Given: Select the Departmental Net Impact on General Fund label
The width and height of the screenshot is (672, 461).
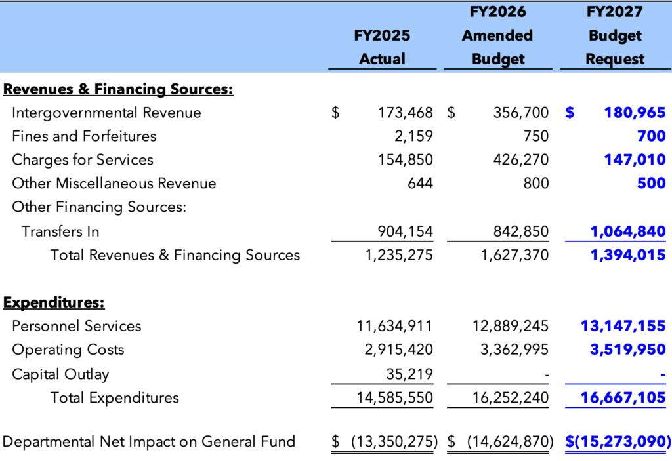Looking at the screenshot, I should [x=149, y=441].
